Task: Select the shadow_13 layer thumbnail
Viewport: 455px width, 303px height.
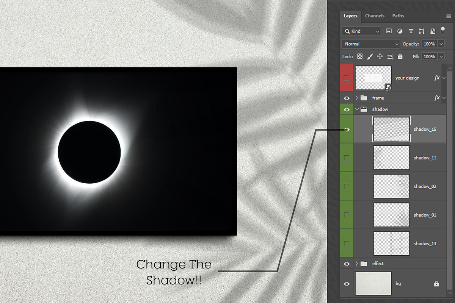Action: click(391, 243)
